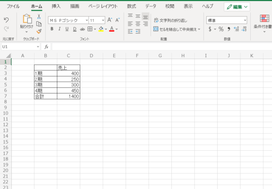
Task: Open the 標準 number format dropdown
Action: coord(245,20)
